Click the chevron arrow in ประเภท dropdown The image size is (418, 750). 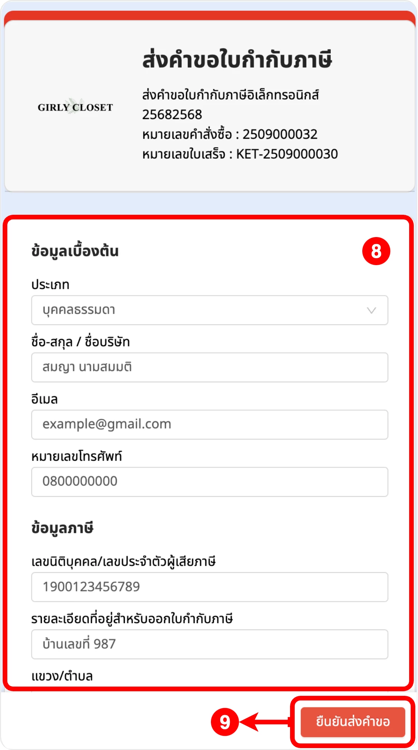371,310
